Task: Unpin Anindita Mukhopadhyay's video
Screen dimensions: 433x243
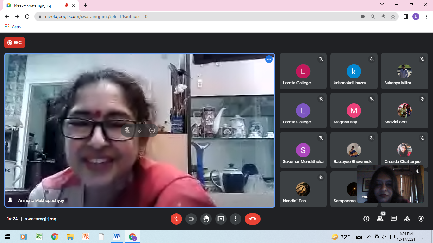Action: click(x=127, y=130)
